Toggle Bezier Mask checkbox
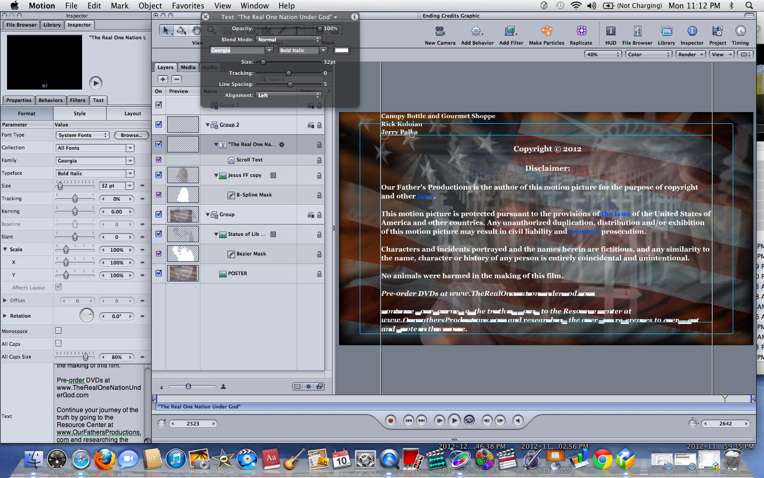The image size is (764, 478). (159, 253)
